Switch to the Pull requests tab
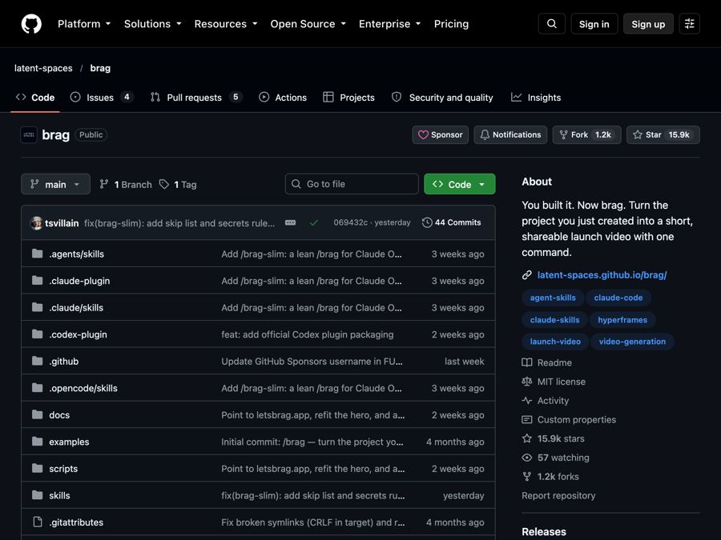 [196, 98]
